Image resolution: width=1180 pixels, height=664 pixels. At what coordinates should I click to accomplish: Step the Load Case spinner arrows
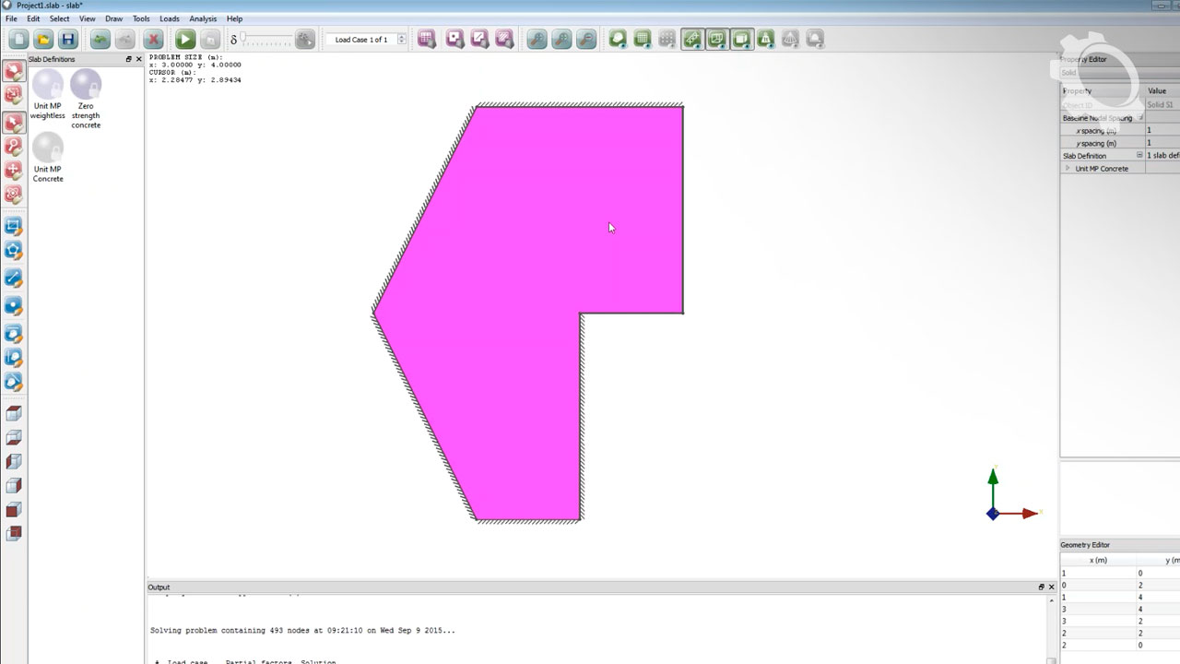point(401,40)
